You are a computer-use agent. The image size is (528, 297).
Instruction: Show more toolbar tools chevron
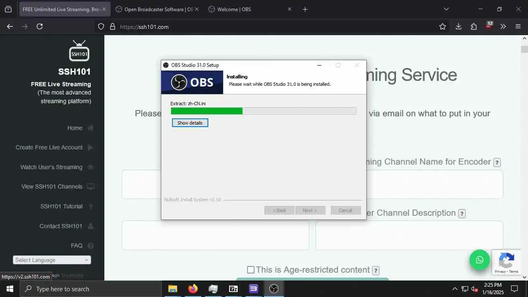(x=503, y=26)
